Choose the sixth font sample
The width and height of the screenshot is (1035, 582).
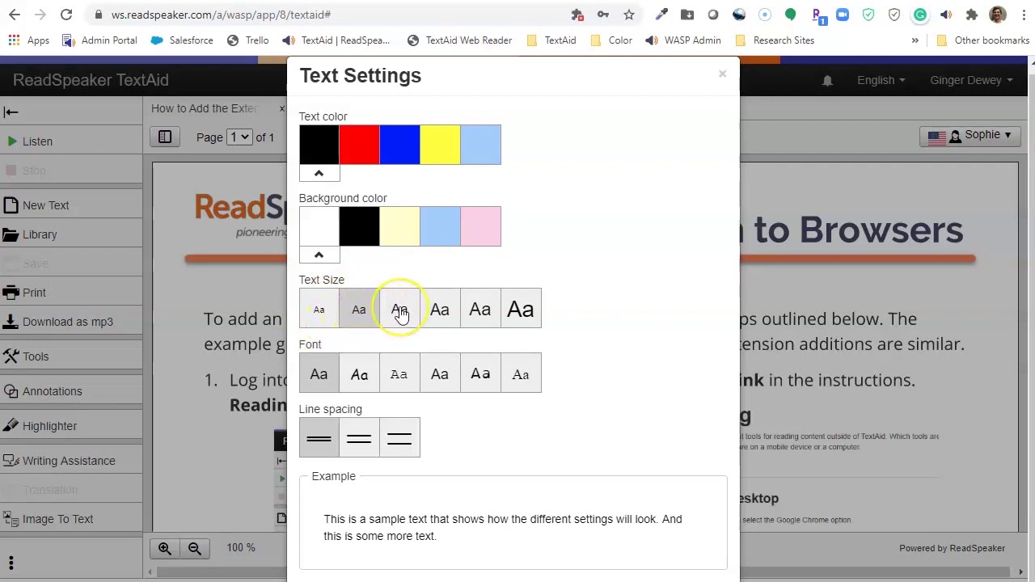coord(522,373)
